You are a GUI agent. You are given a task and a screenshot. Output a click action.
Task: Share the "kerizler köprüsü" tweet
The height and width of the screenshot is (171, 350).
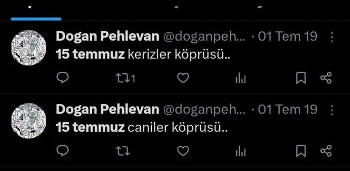[x=326, y=78]
